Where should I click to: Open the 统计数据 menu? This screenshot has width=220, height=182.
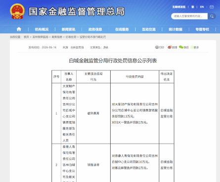point(176,29)
